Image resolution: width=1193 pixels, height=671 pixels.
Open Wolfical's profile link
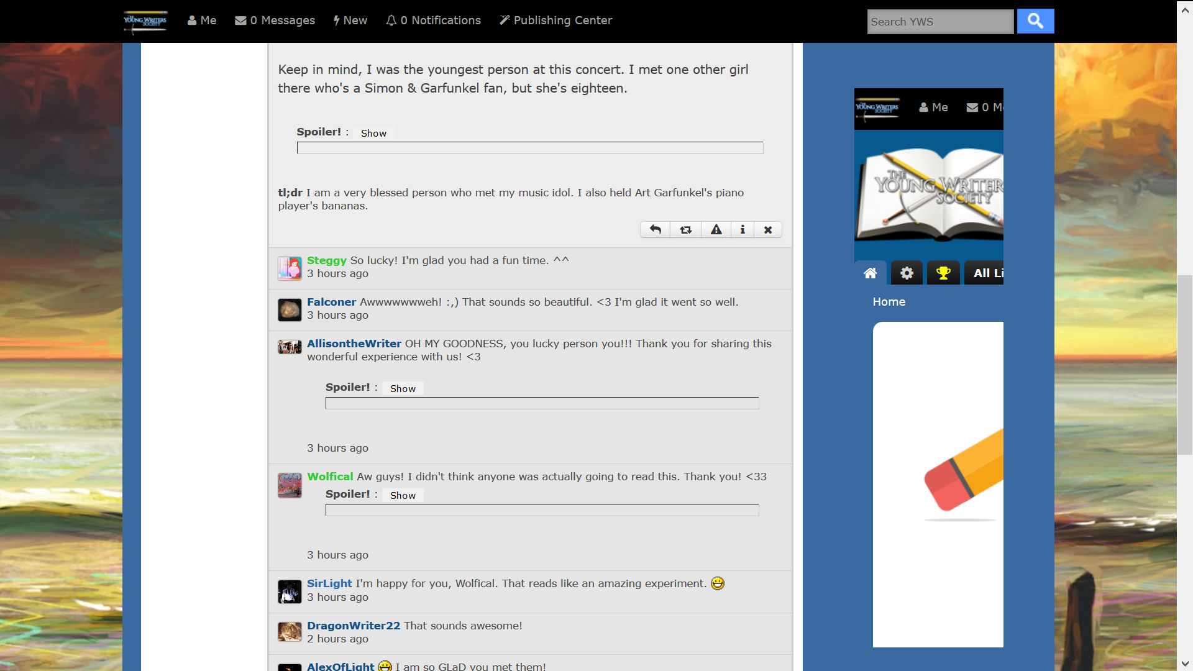coord(330,477)
